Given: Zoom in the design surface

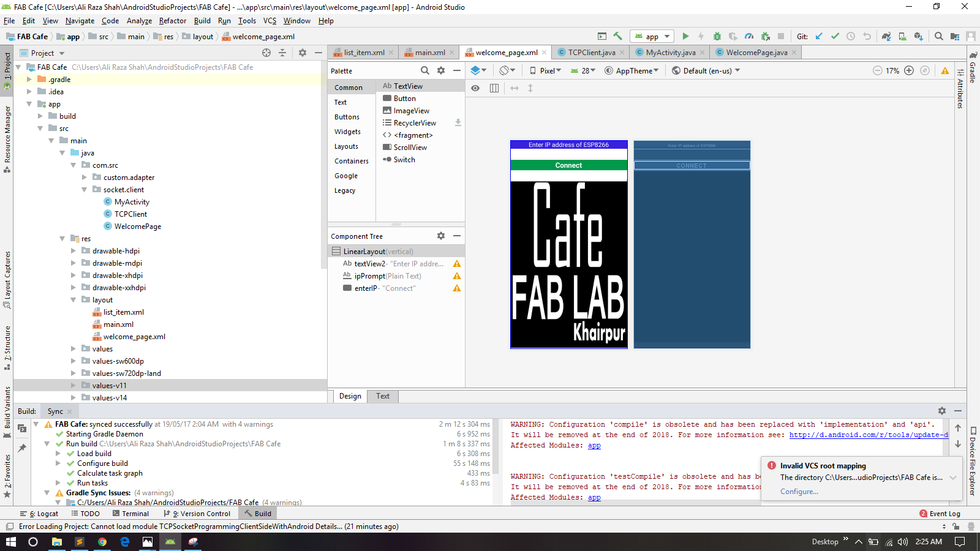Looking at the screenshot, I should click(x=909, y=70).
